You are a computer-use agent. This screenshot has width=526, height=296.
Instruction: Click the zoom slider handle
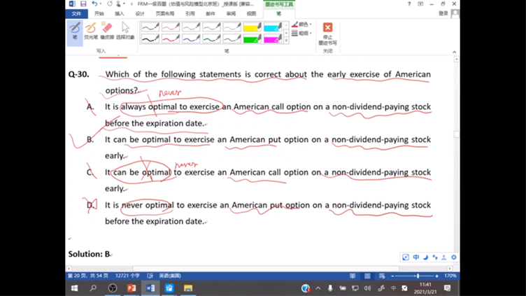418,276
